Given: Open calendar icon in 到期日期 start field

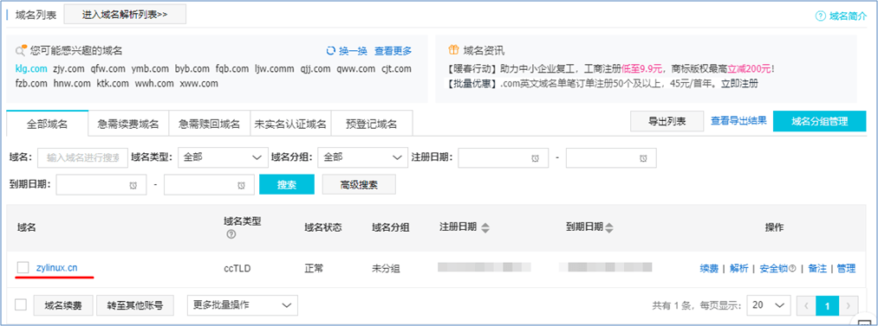Looking at the screenshot, I should point(133,185).
